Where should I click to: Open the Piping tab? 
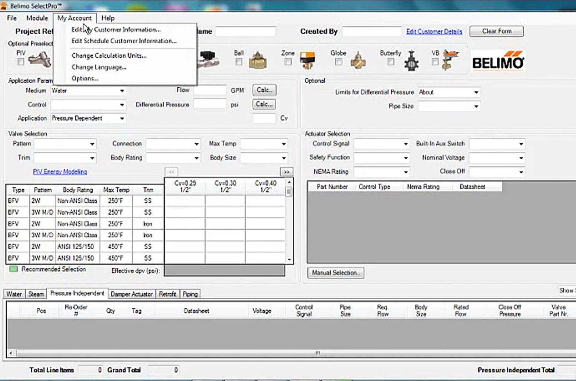(190, 294)
